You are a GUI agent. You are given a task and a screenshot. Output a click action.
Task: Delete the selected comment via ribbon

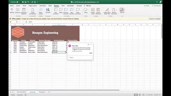pyautogui.click(x=61, y=11)
